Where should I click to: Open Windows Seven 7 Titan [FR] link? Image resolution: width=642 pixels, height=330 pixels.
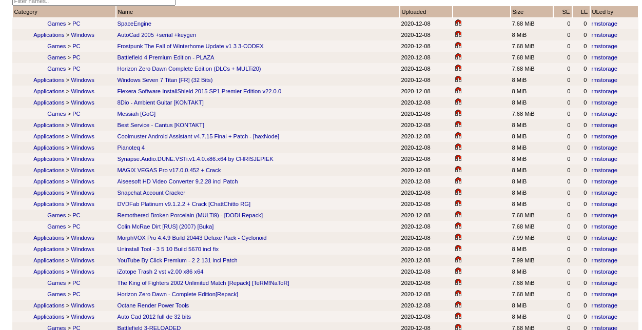tap(165, 80)
